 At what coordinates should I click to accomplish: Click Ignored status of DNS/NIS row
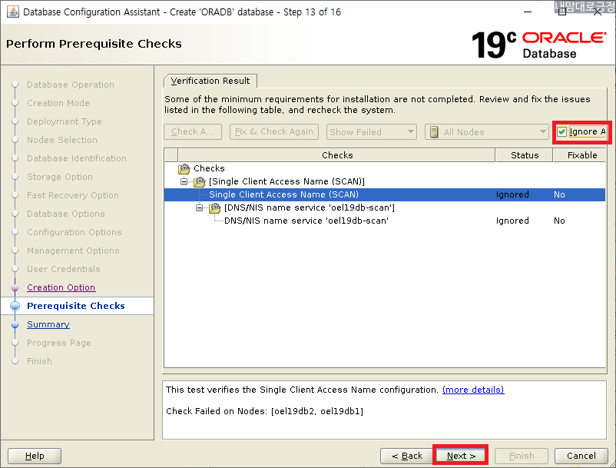tap(512, 221)
